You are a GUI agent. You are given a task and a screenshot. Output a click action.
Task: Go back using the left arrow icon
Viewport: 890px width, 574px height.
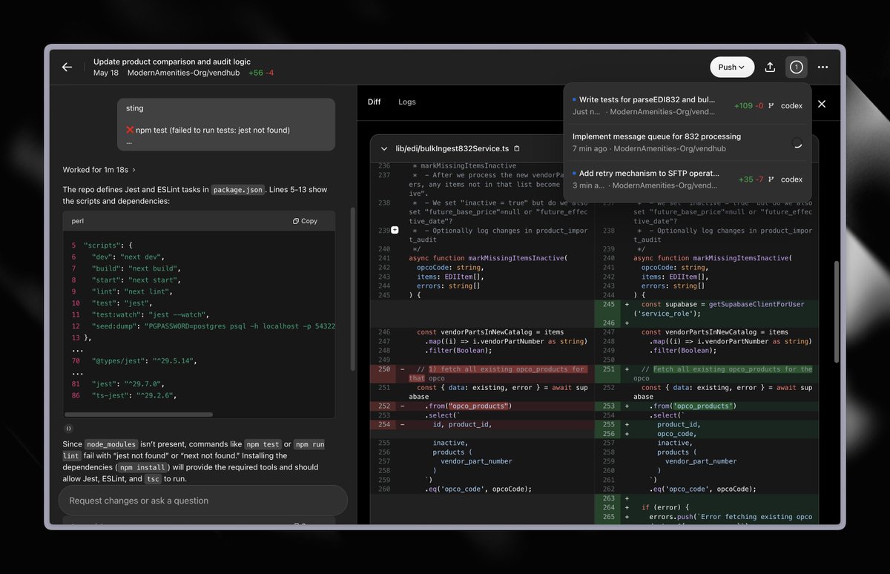tap(67, 67)
